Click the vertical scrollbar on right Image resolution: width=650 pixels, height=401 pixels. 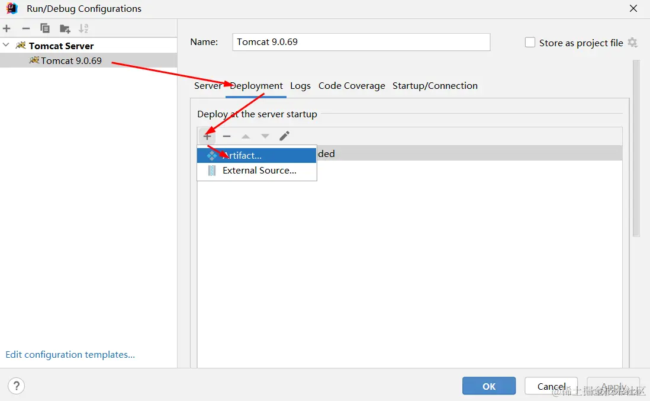(x=636, y=148)
